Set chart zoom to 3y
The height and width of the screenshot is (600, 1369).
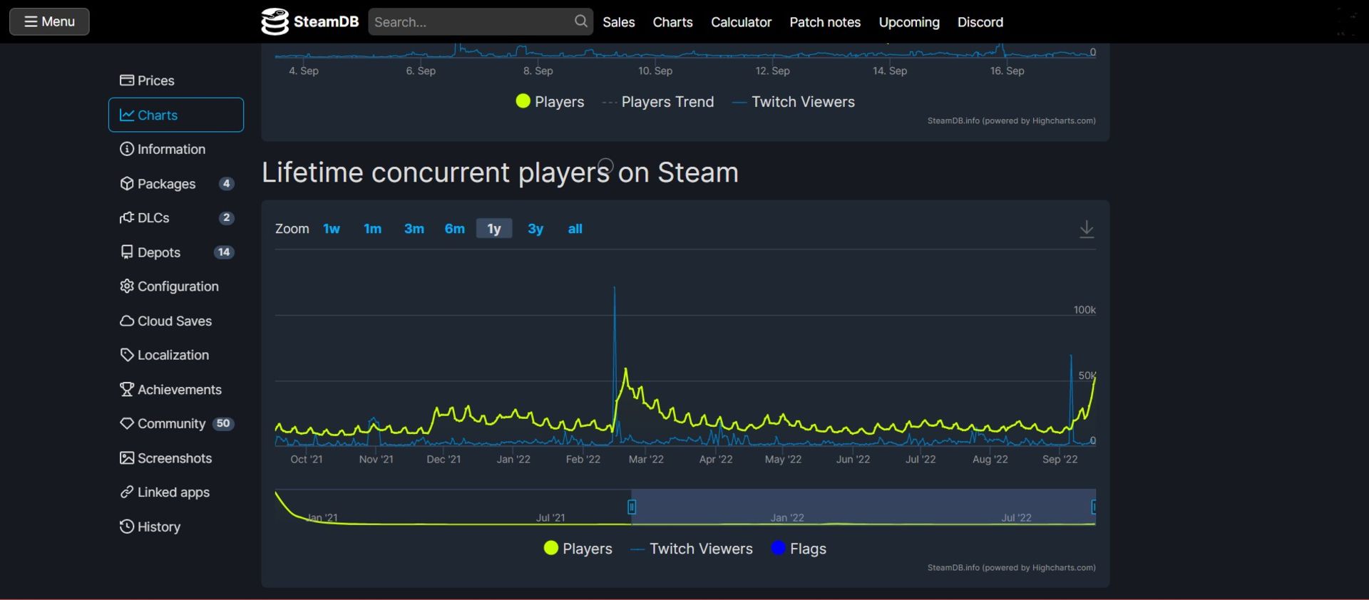[535, 229]
